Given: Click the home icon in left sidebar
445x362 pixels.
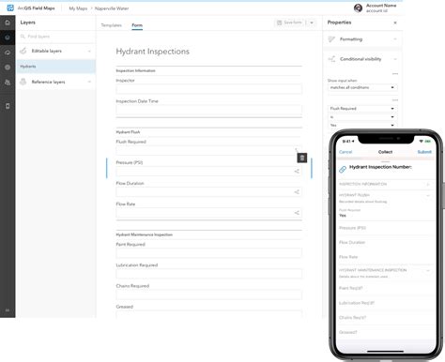Looking at the screenshot, I should point(8,23).
